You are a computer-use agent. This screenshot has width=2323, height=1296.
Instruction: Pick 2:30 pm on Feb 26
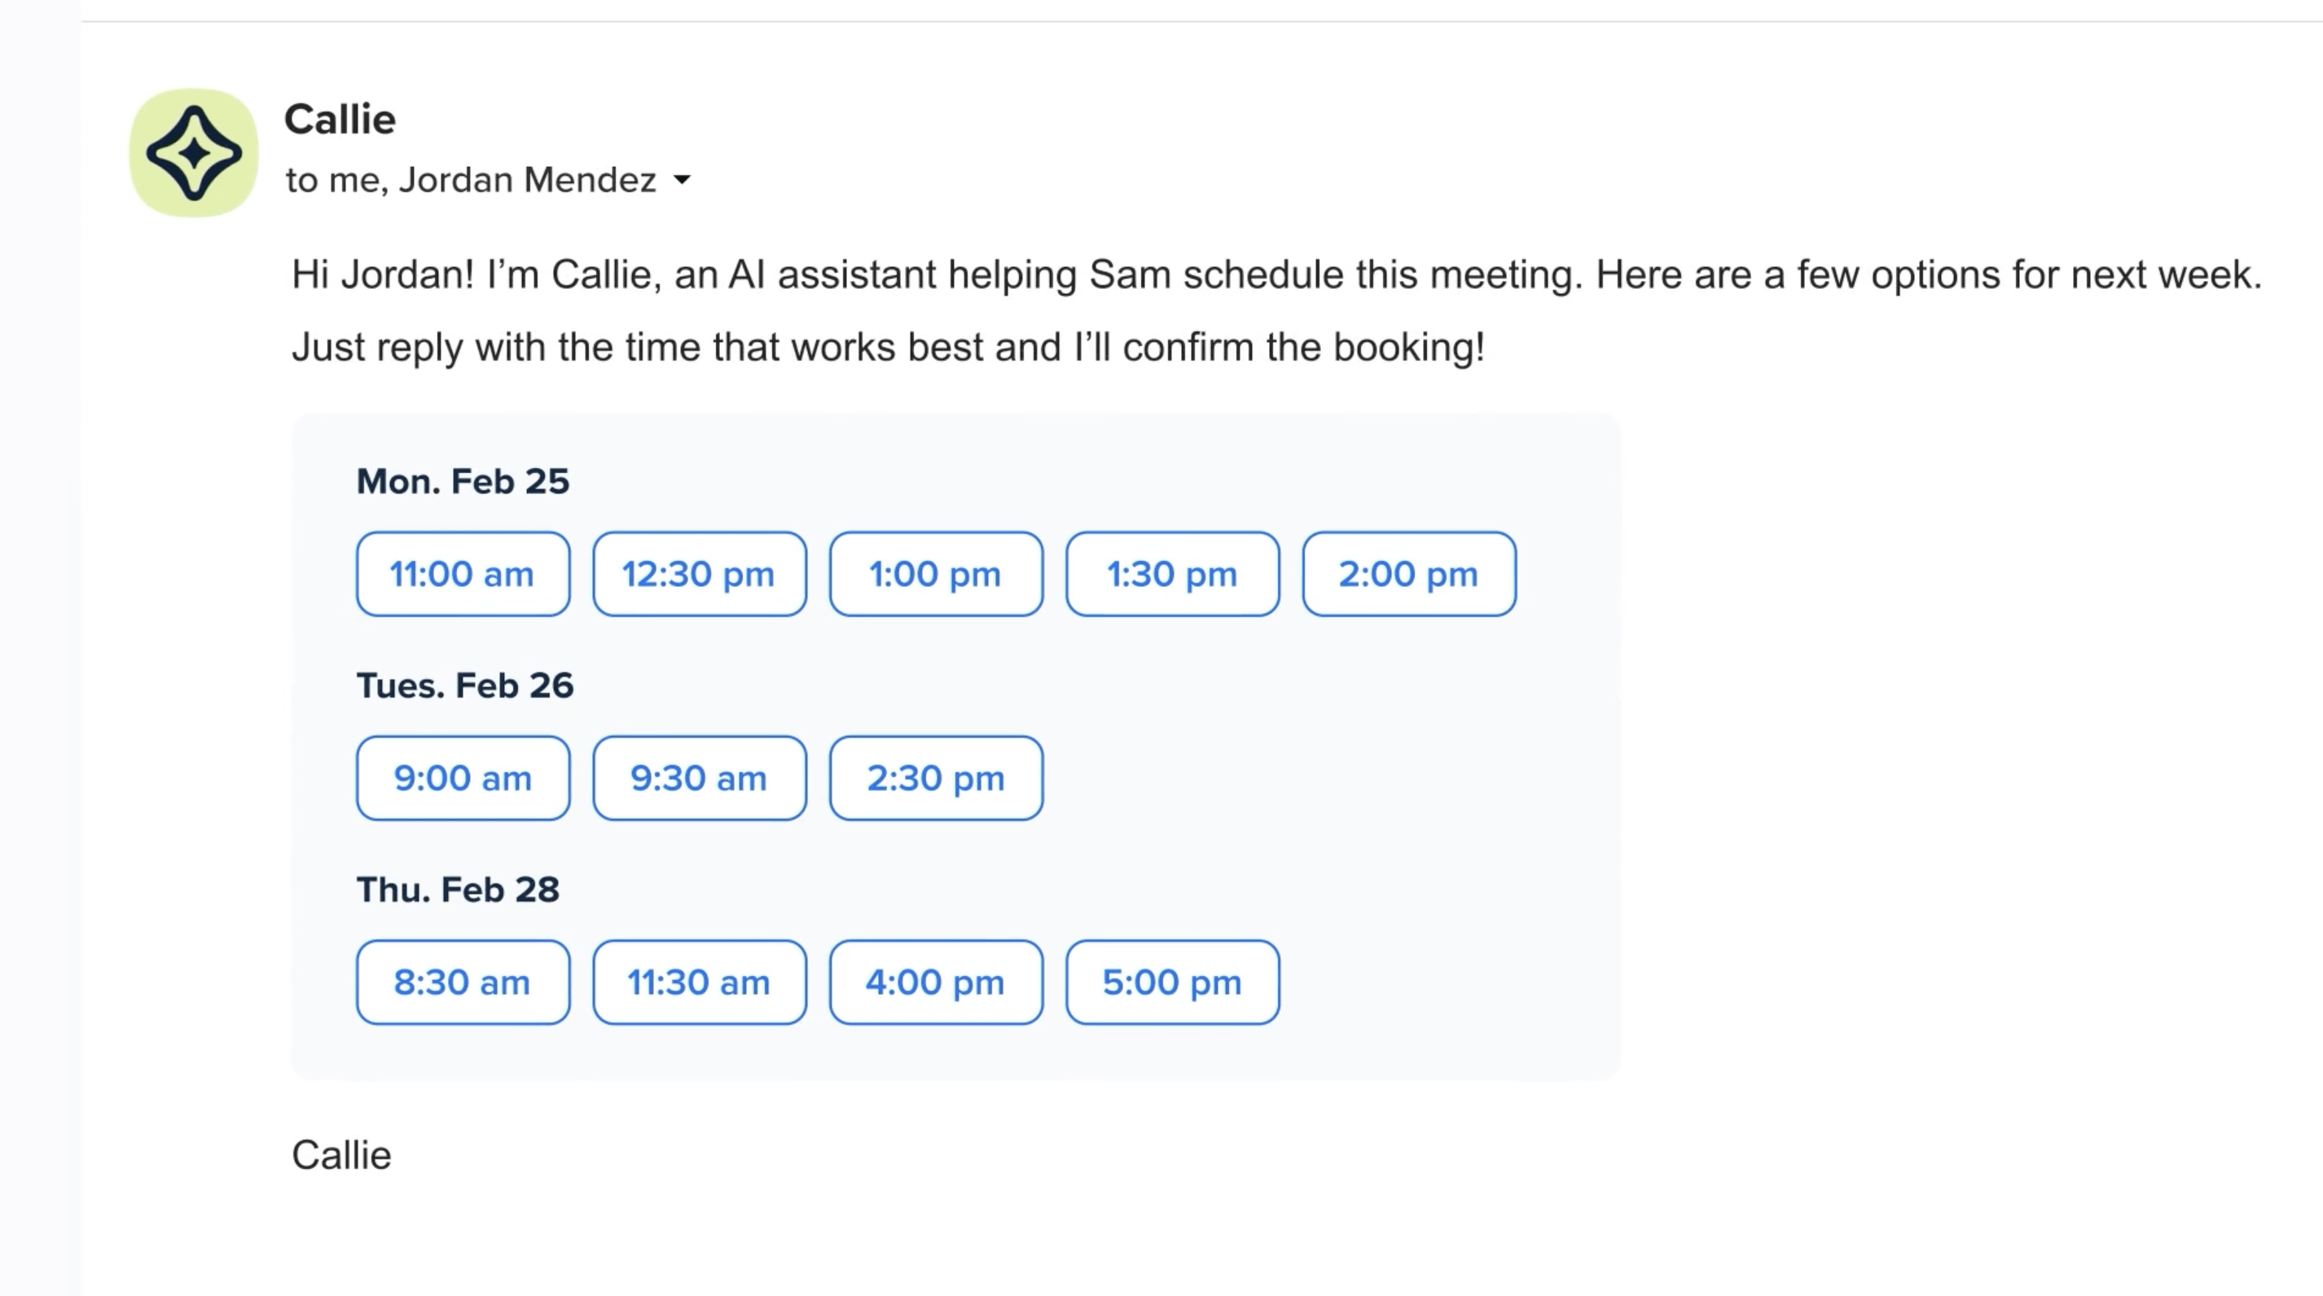click(x=936, y=777)
